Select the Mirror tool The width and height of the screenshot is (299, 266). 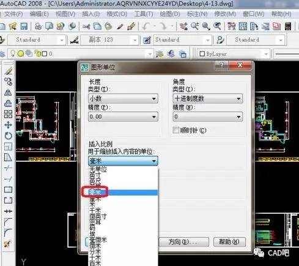9,93
